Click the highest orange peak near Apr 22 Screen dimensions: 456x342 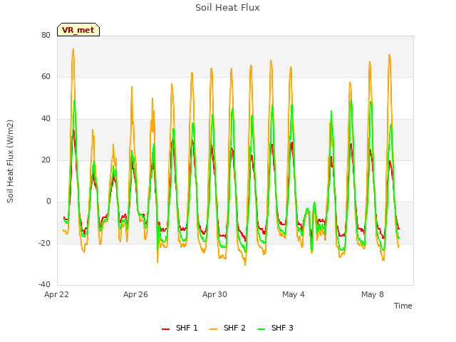click(x=73, y=49)
